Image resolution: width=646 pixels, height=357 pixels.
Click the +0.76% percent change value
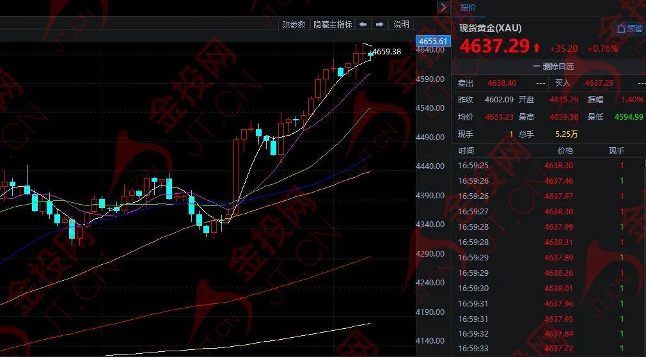coord(603,49)
